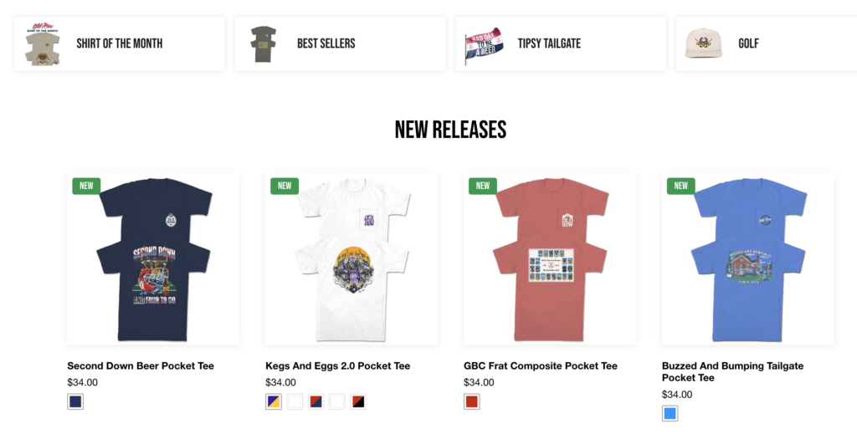Click the NEW badge on Buzzed And Bumping tee
The width and height of the screenshot is (857, 434).
tap(680, 186)
